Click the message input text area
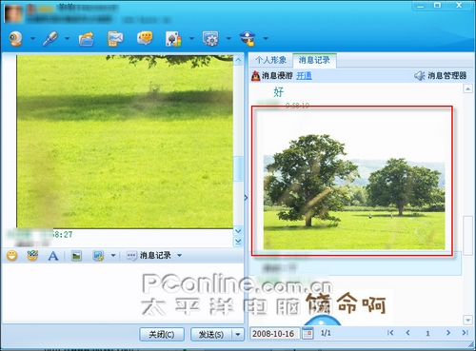 click(123, 293)
